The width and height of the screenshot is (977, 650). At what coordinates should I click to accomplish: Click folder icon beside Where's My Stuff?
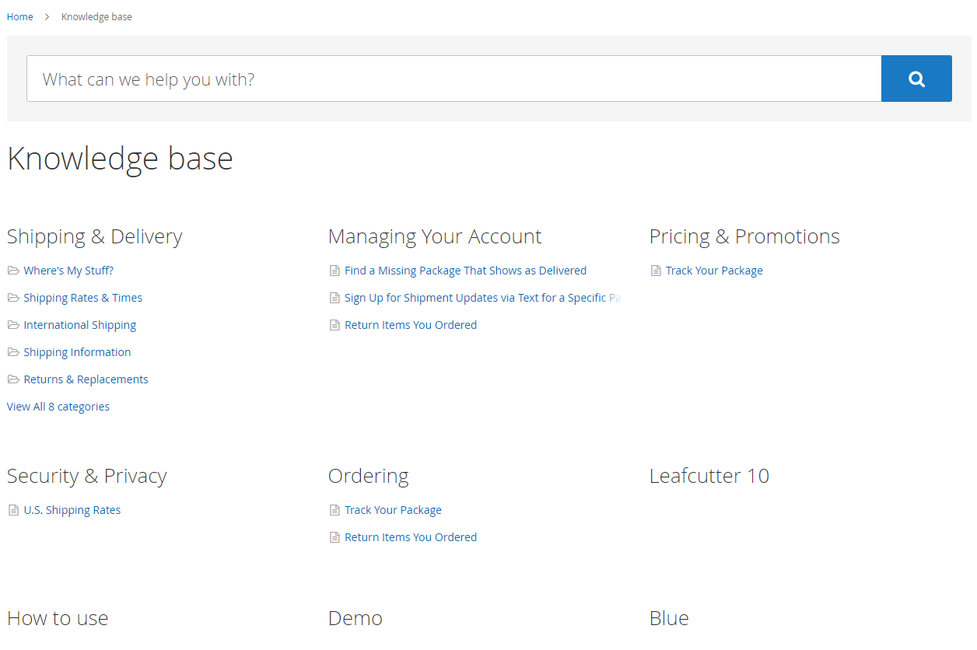pos(13,271)
